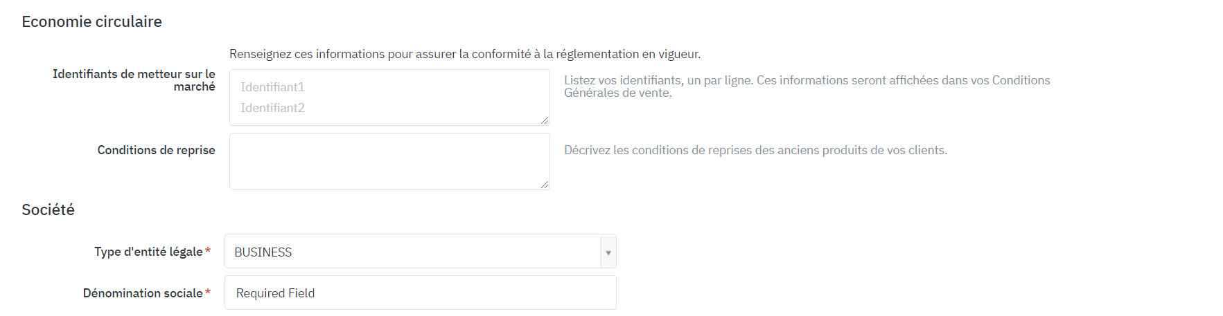Grab the resize handle of Identifiants textarea
1223x316 pixels.
[545, 120]
